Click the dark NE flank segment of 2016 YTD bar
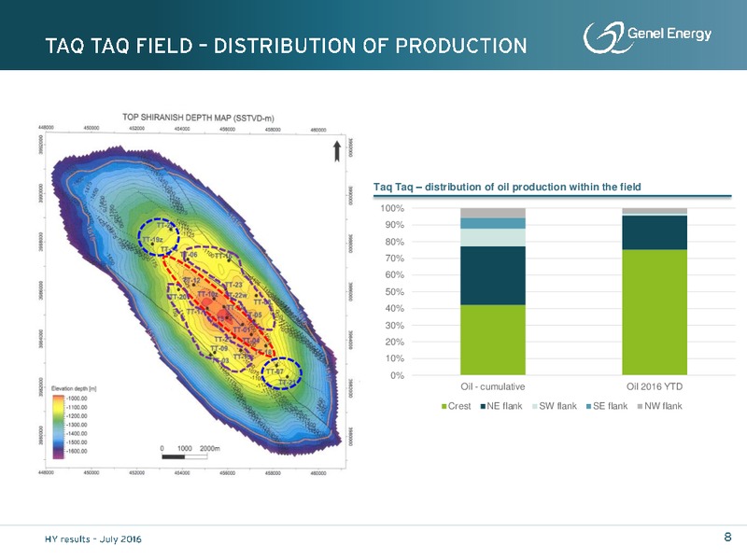This screenshot has width=747, height=560. pos(655,232)
